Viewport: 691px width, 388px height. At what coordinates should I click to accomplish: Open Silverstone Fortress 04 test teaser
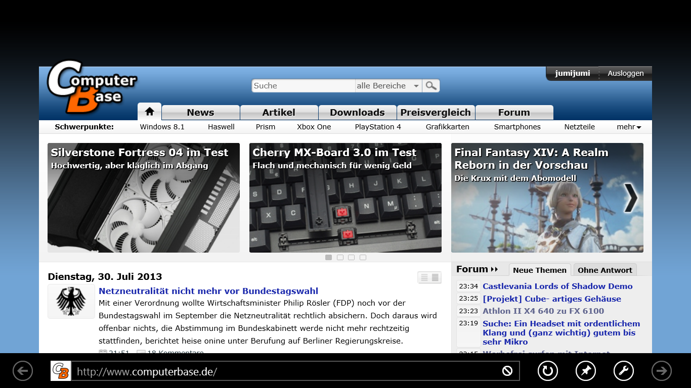[144, 198]
